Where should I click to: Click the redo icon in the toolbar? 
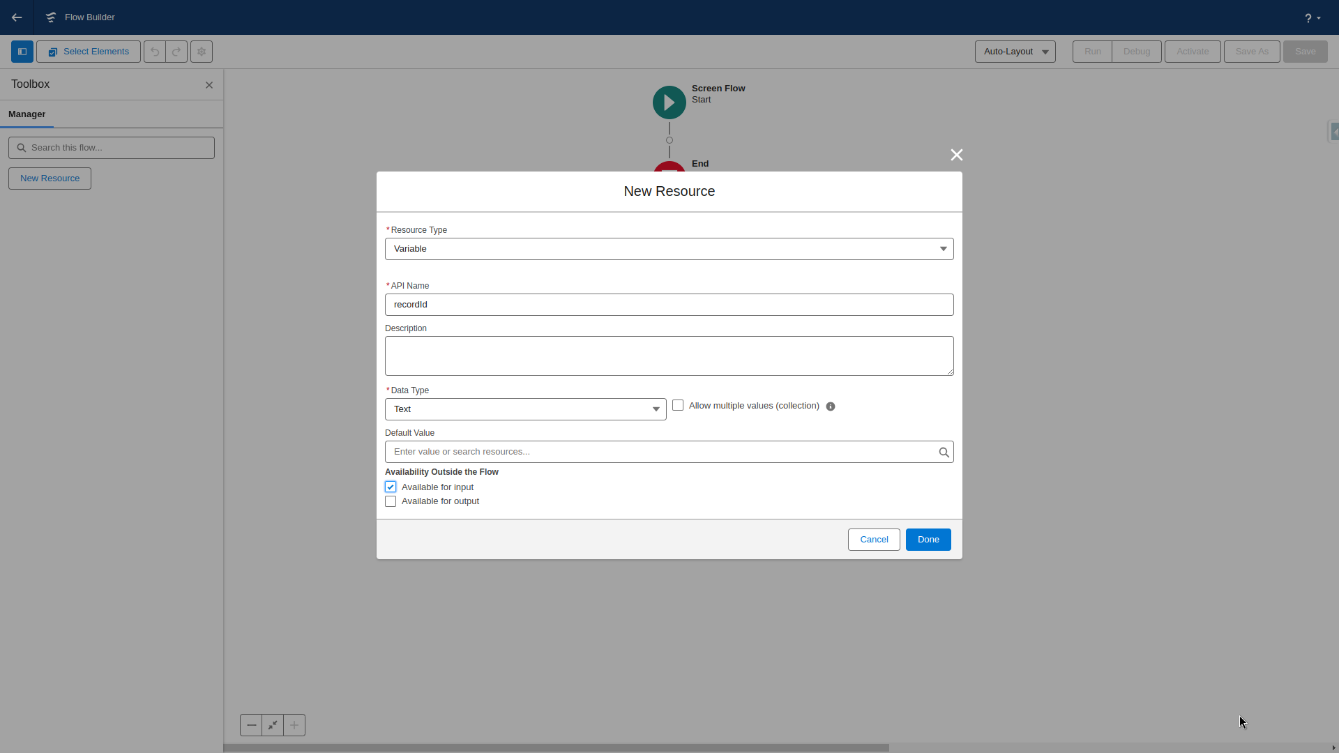click(x=176, y=51)
